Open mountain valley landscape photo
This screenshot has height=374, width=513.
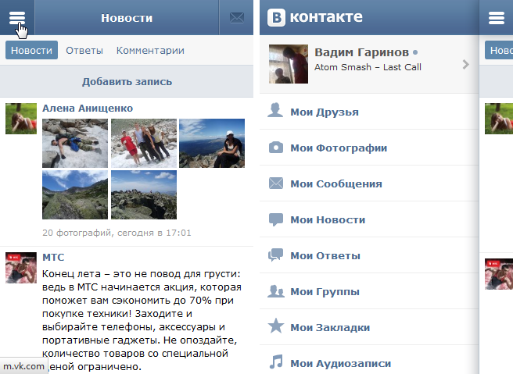coord(75,194)
